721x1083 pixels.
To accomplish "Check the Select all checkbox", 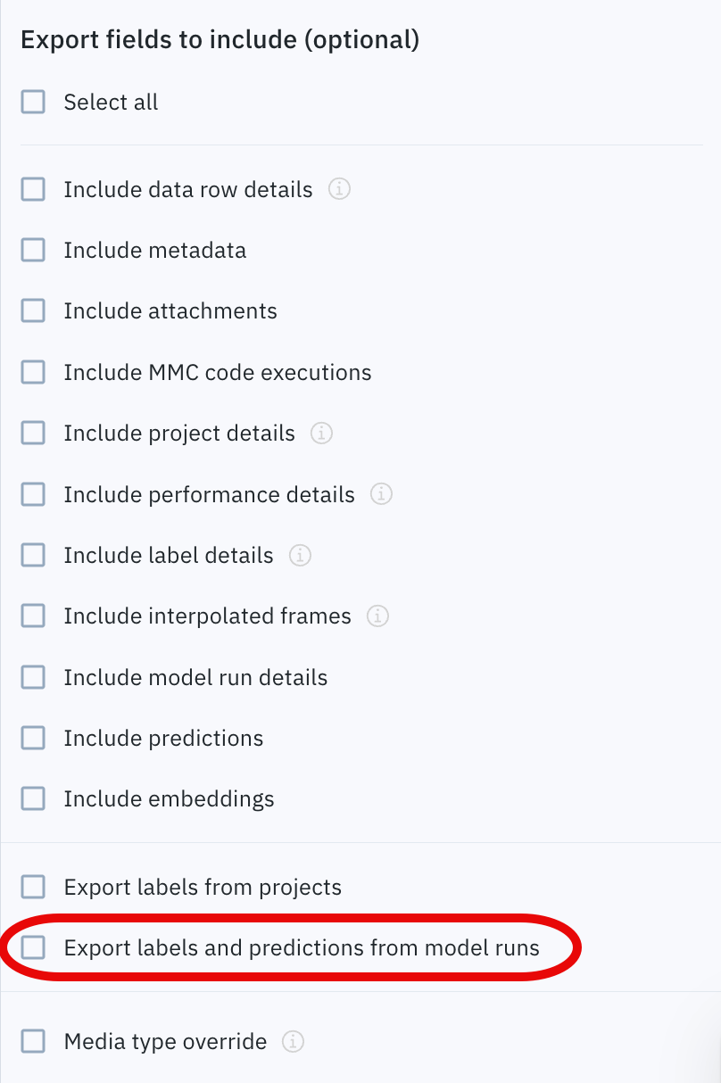I will 33,103.
